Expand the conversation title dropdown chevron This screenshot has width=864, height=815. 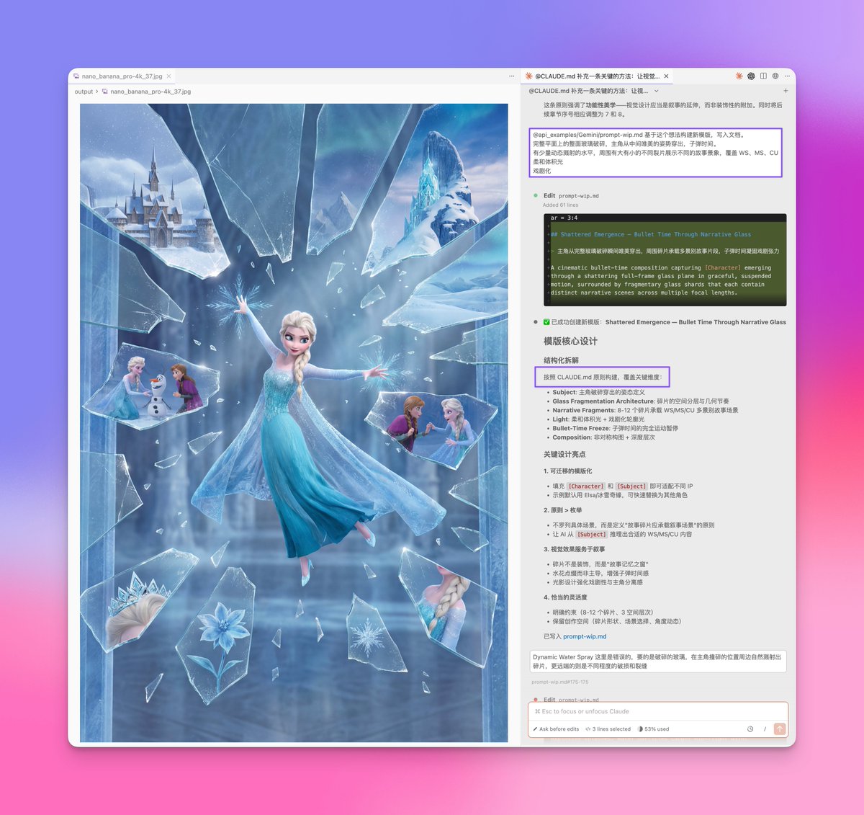(x=656, y=92)
